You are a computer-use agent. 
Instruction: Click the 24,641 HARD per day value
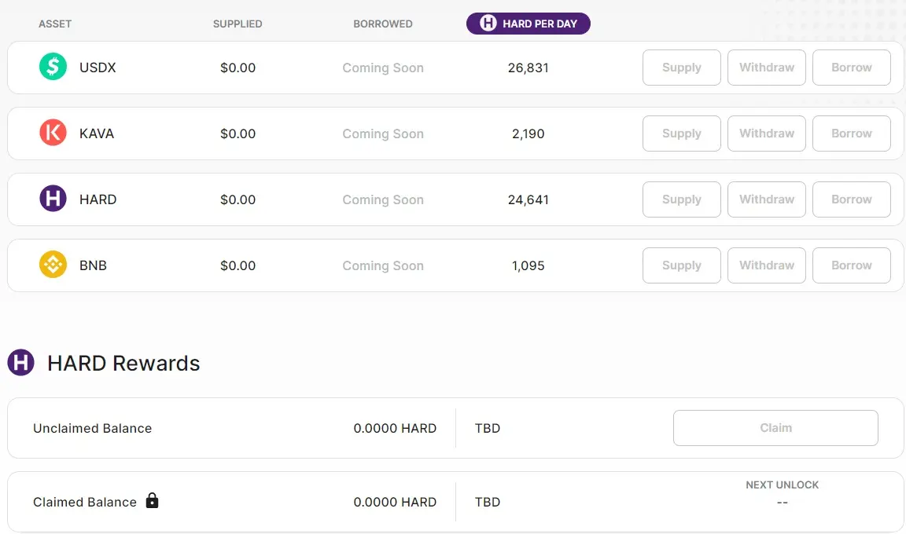[x=528, y=199]
